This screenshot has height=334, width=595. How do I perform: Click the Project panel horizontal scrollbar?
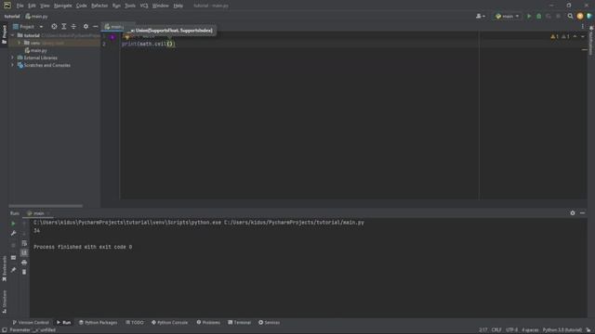coord(46,206)
